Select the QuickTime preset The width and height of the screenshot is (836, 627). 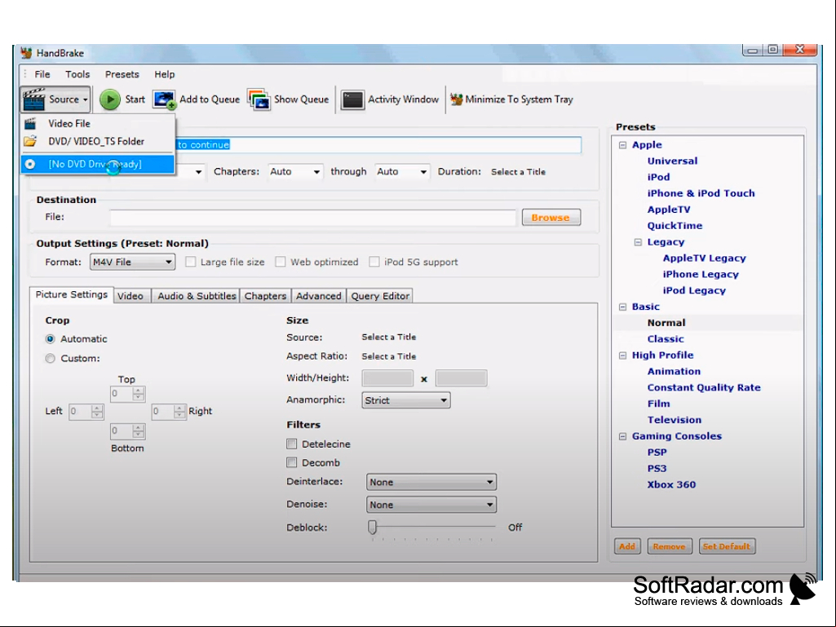tap(675, 226)
